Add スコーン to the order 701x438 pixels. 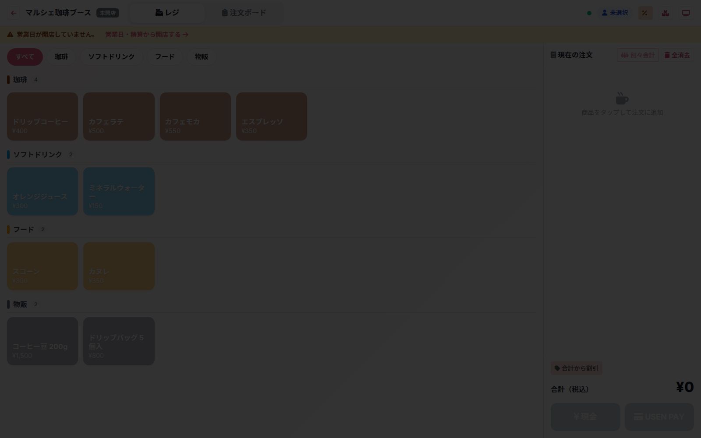(x=42, y=266)
